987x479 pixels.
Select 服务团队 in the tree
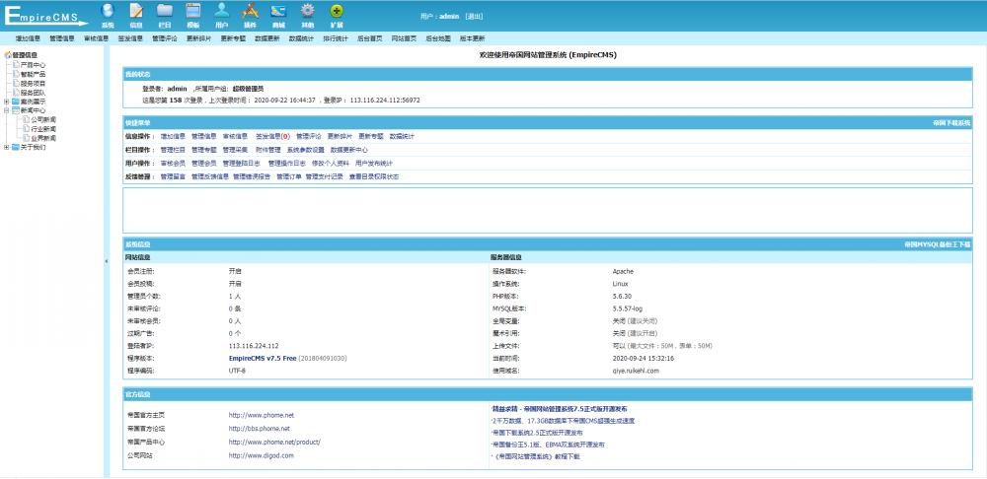[33, 93]
